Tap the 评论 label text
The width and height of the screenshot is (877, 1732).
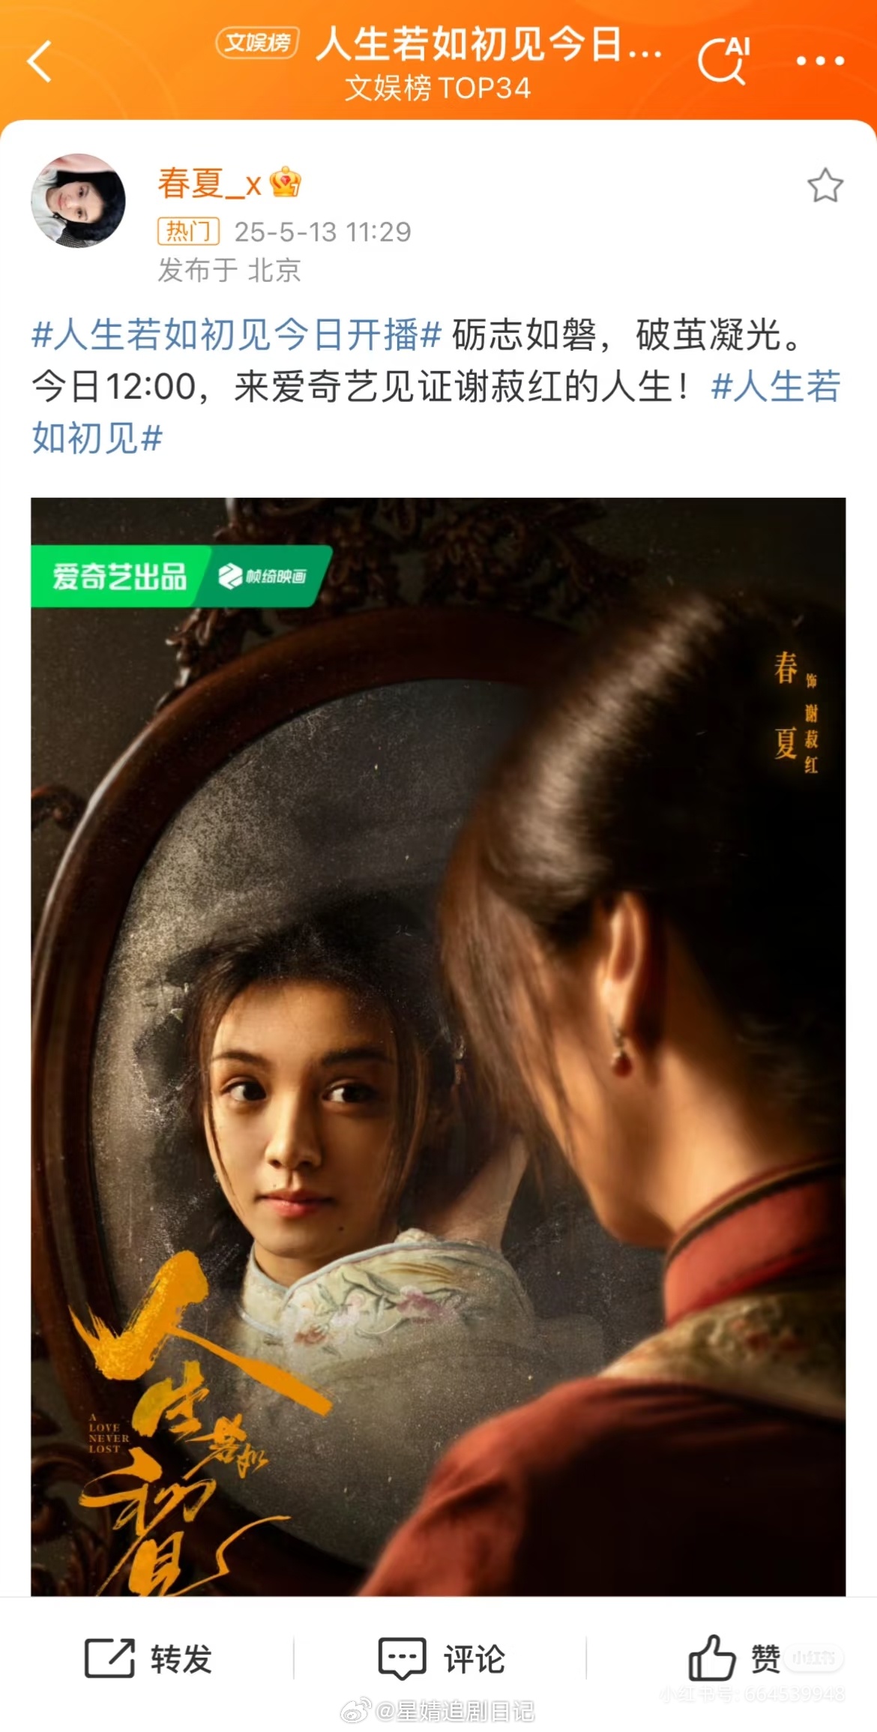click(x=474, y=1659)
